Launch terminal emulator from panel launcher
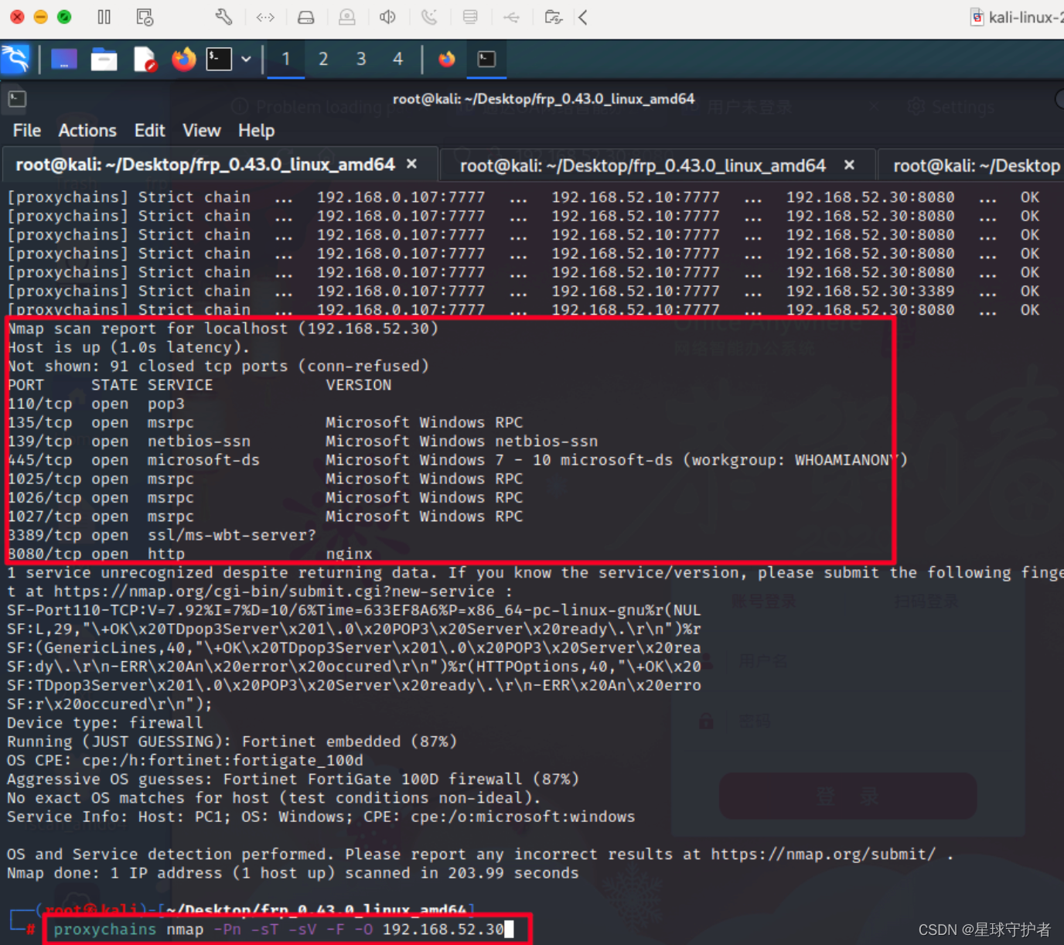 pos(219,59)
